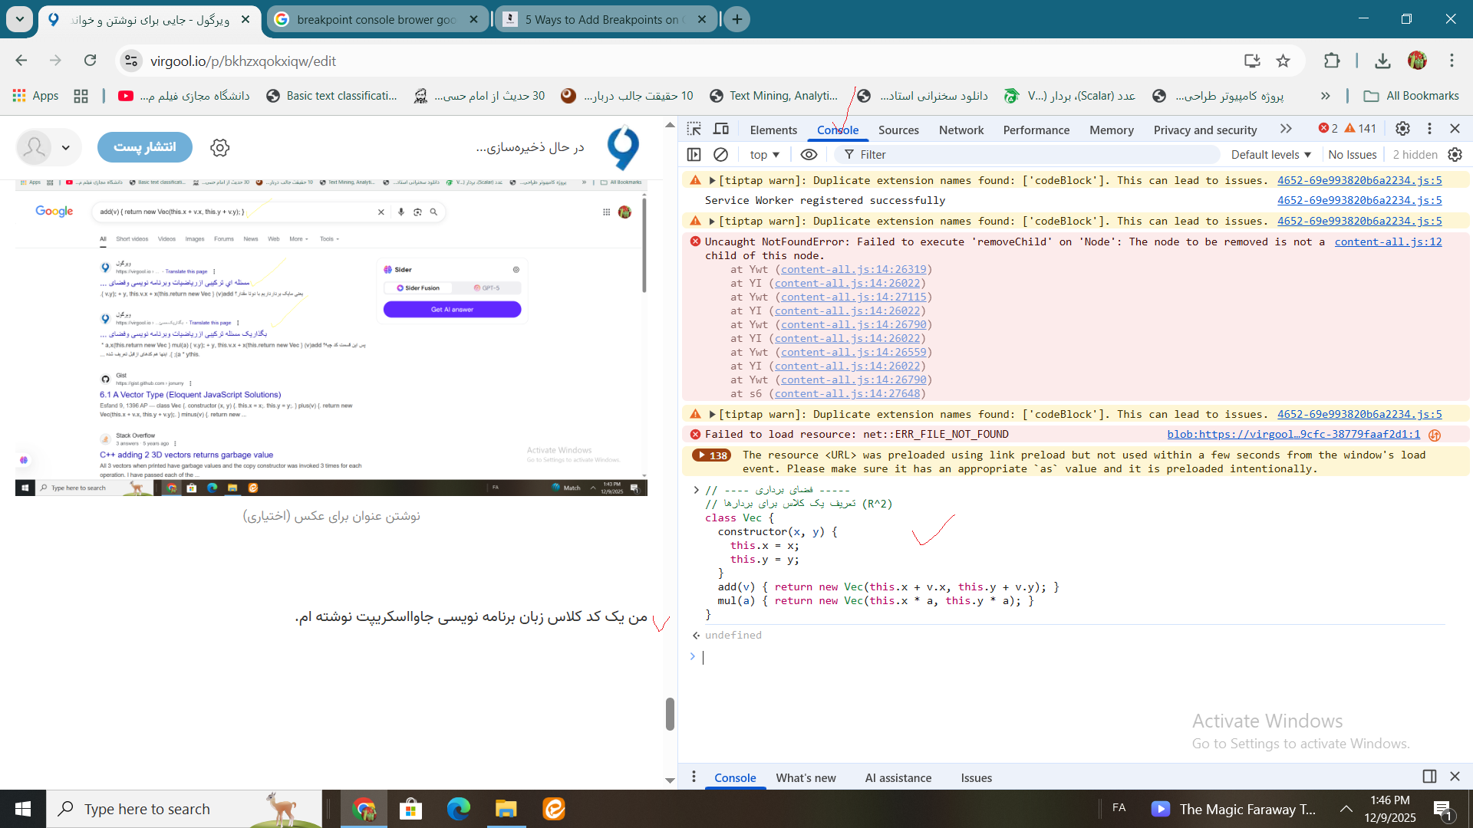Open the DevTools three-dot customize menu

pyautogui.click(x=1429, y=129)
